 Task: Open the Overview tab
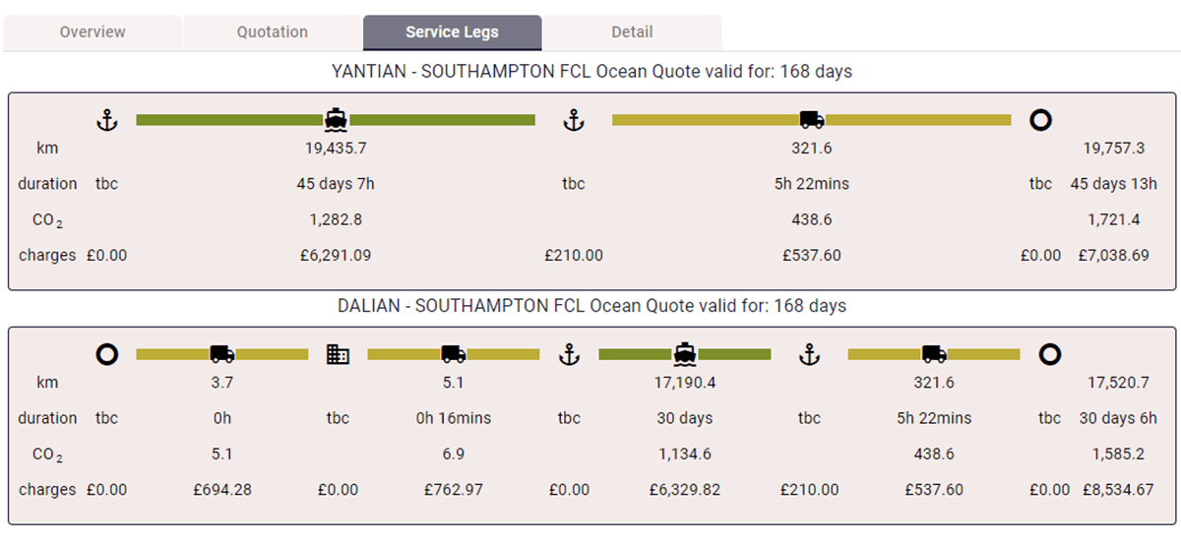point(93,32)
